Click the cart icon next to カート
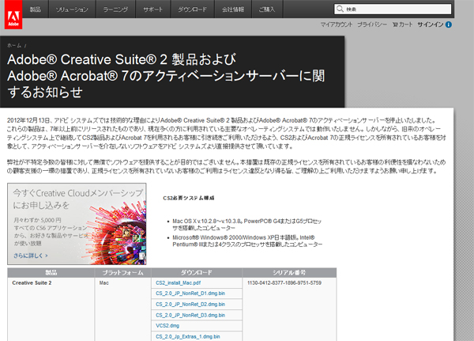 395,25
